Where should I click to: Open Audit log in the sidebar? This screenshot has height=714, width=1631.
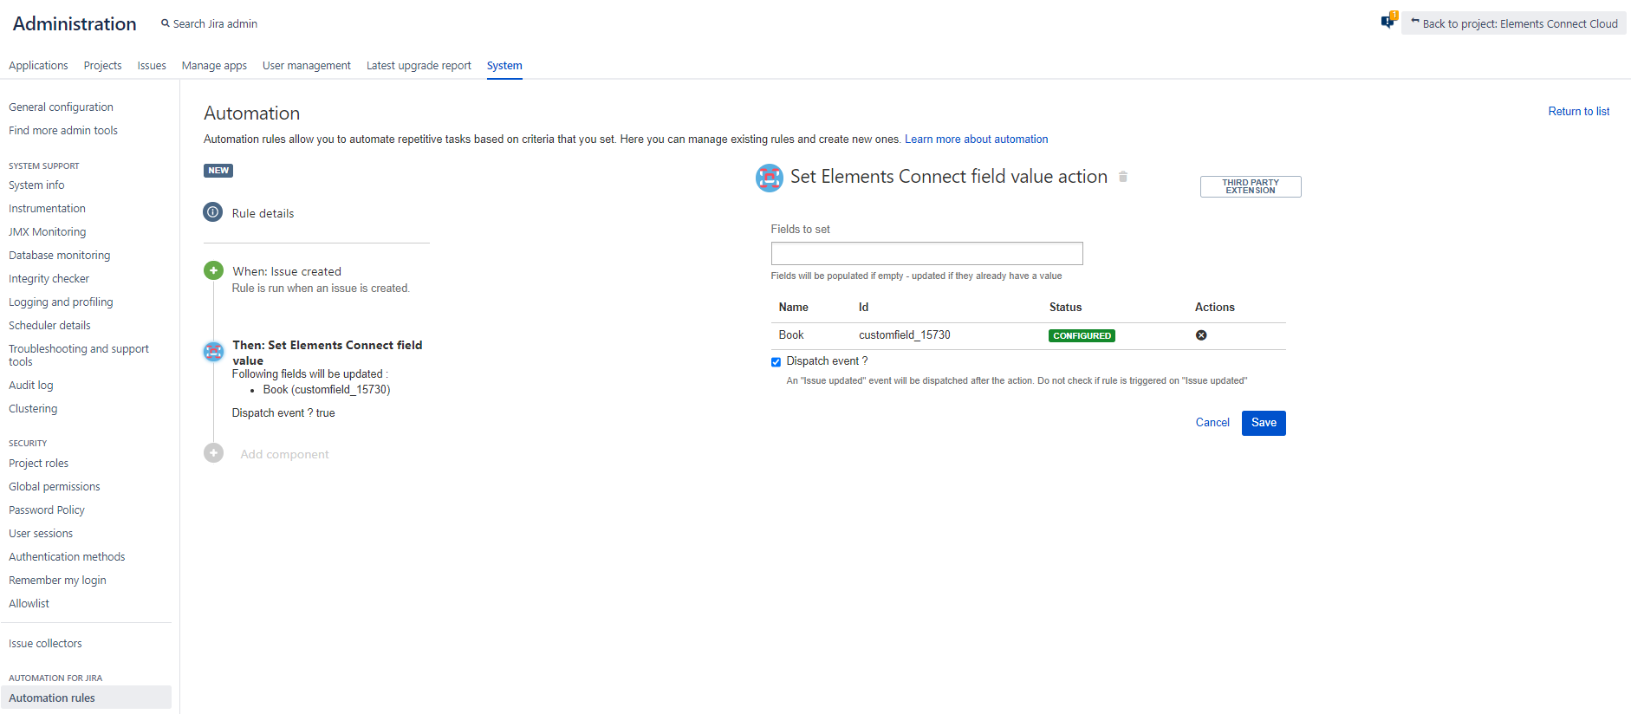[x=31, y=386]
